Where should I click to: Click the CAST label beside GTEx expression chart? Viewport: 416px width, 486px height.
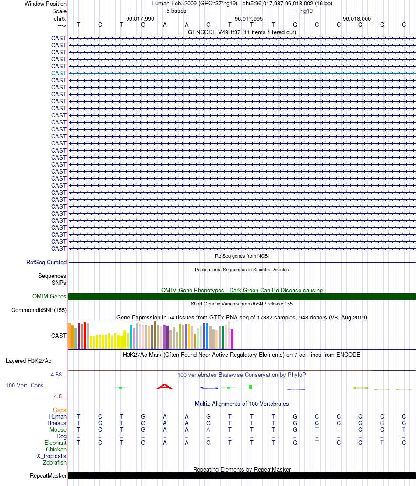click(x=59, y=336)
